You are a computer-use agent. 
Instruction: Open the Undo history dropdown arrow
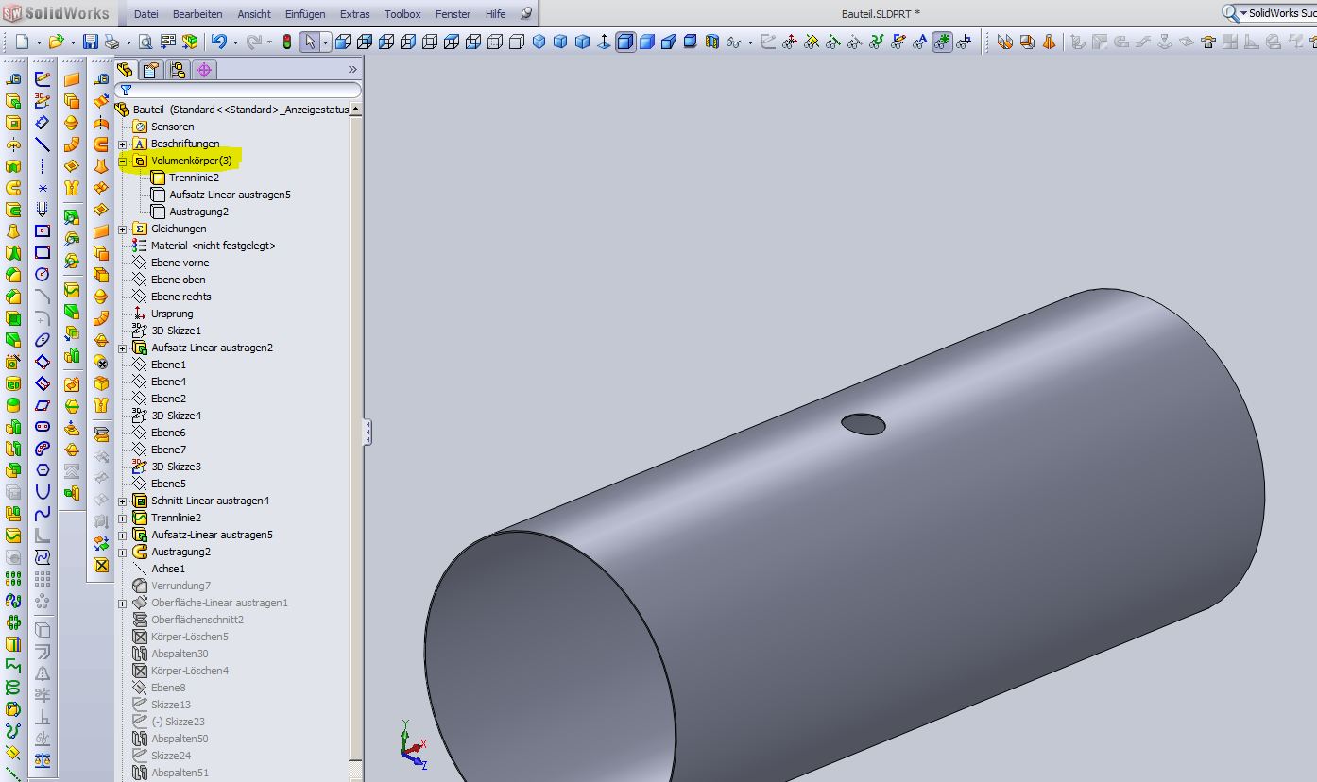pyautogui.click(x=234, y=42)
